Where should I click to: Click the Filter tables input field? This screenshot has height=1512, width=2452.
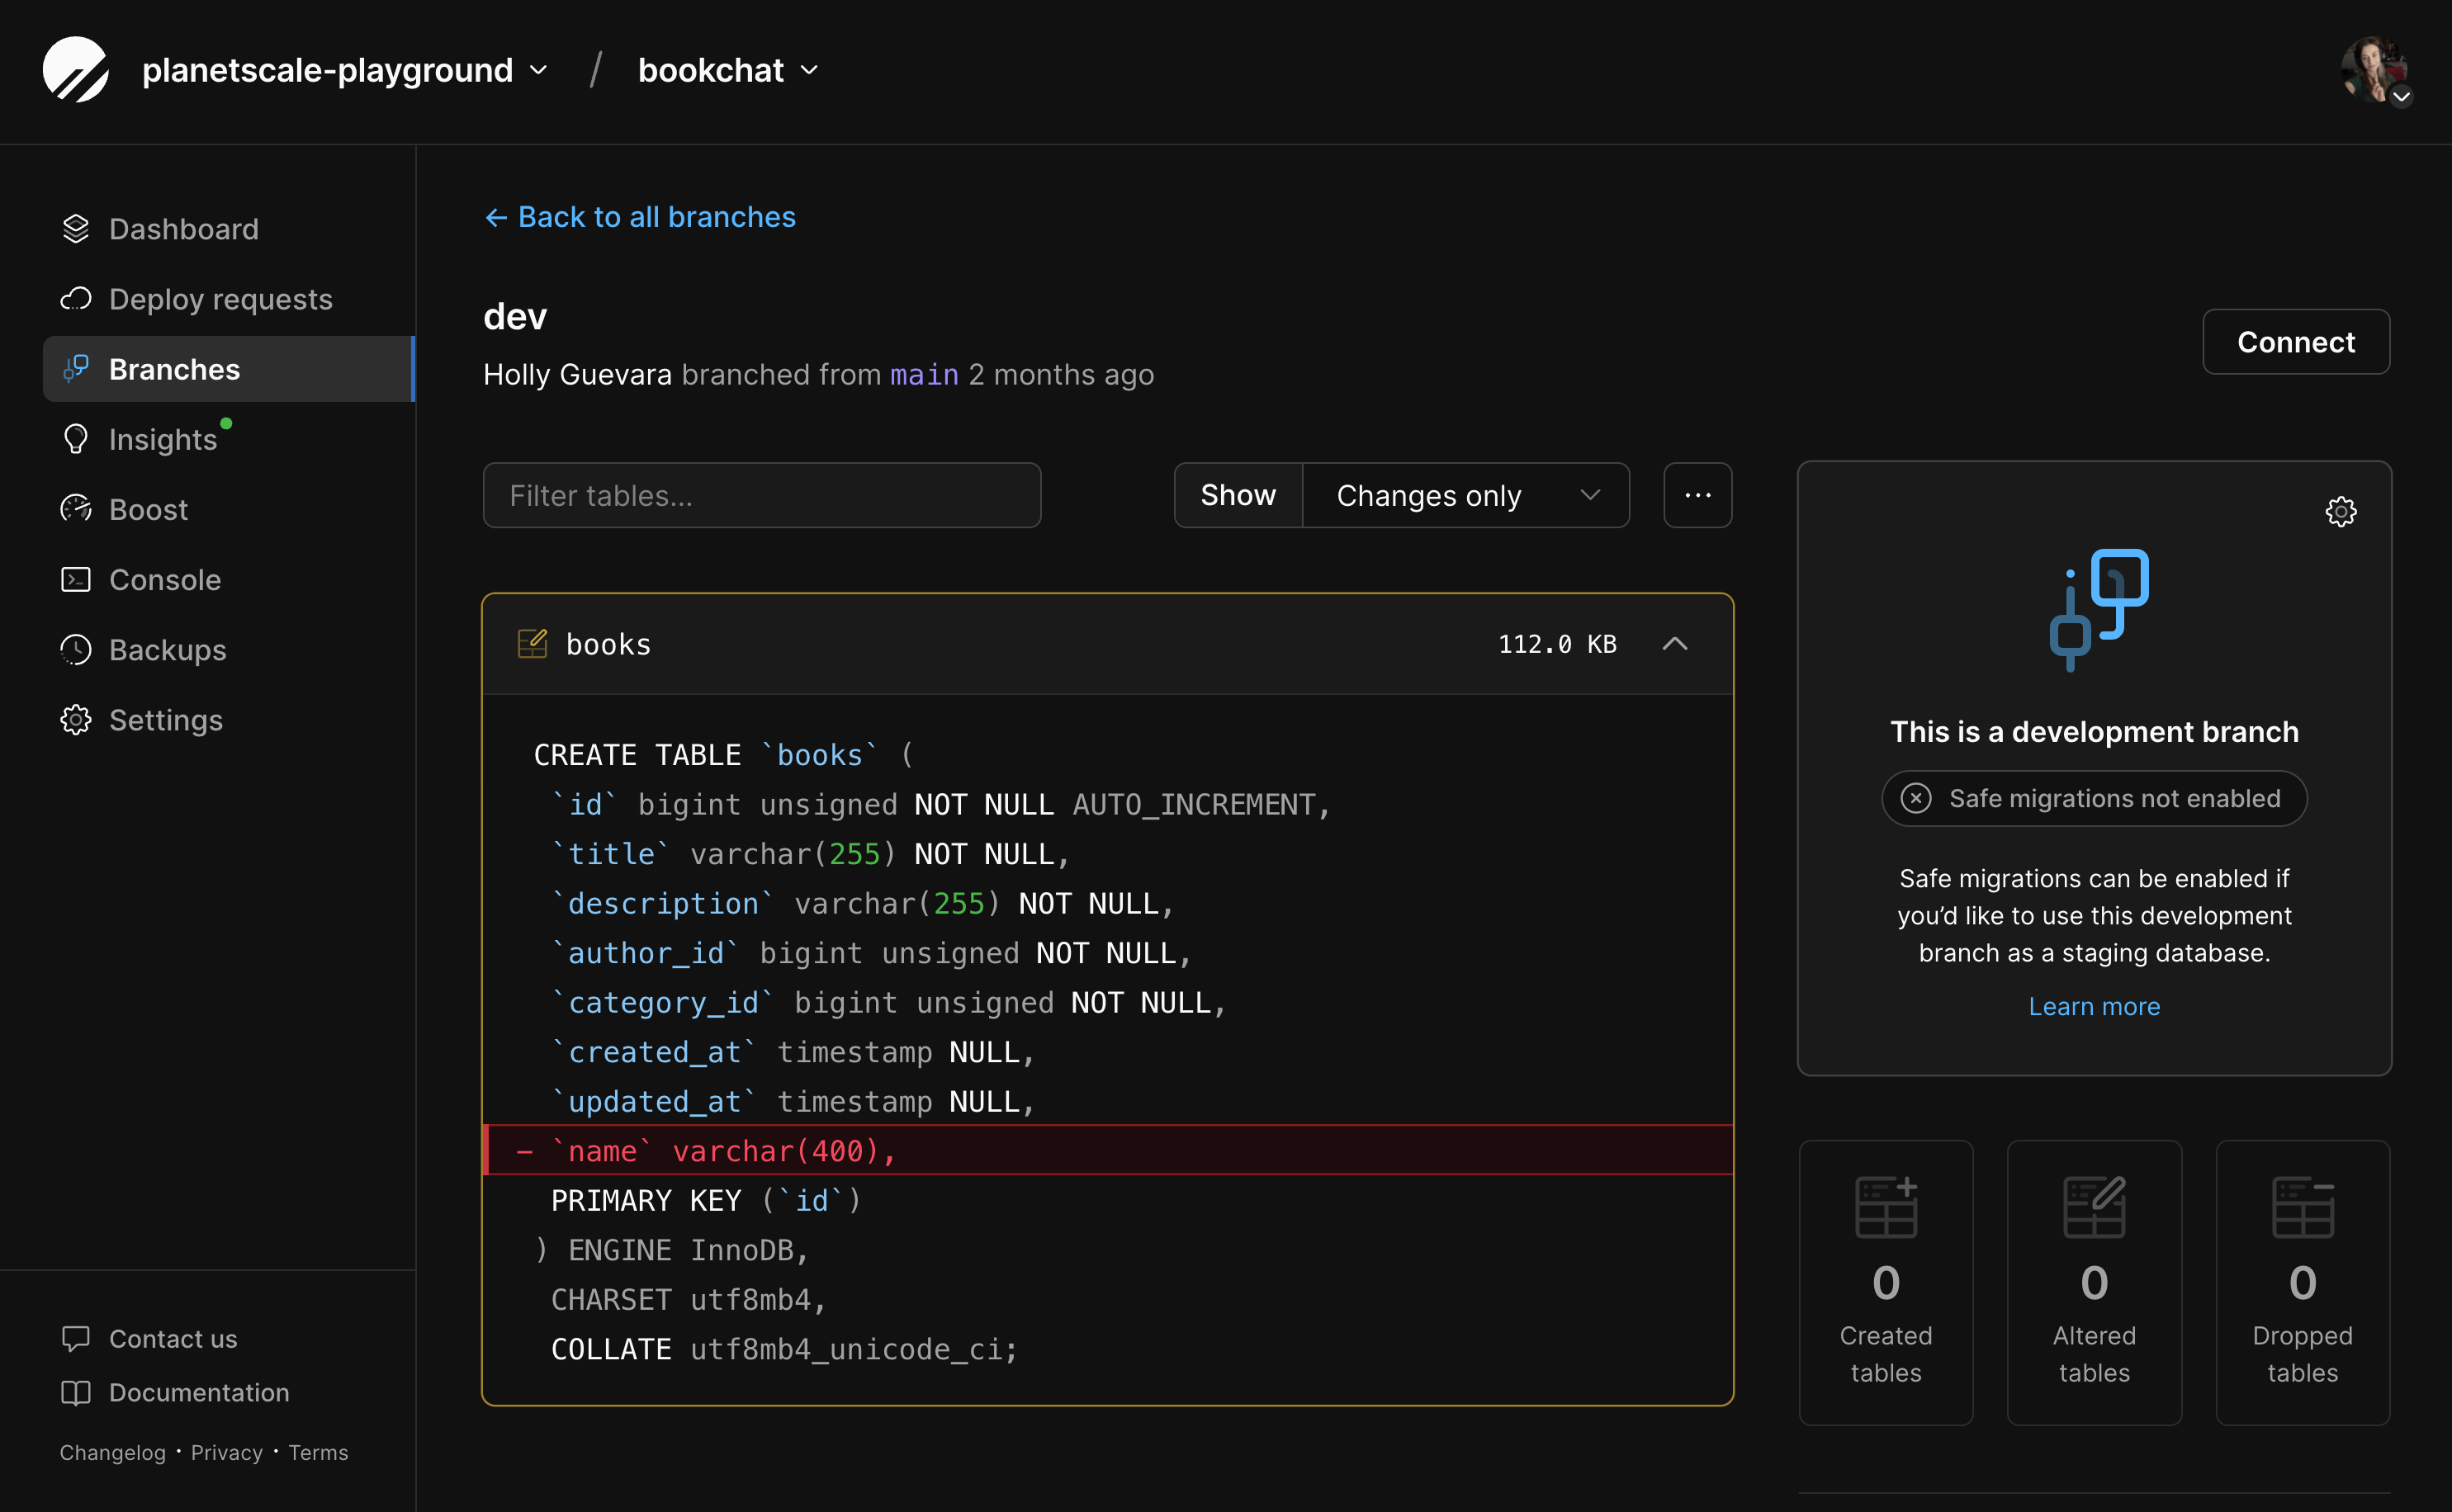[762, 495]
